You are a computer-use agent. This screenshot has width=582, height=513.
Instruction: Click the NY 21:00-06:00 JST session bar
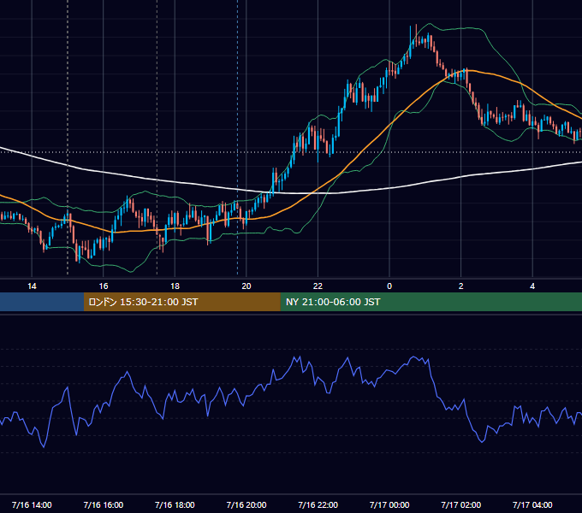[x=431, y=302]
